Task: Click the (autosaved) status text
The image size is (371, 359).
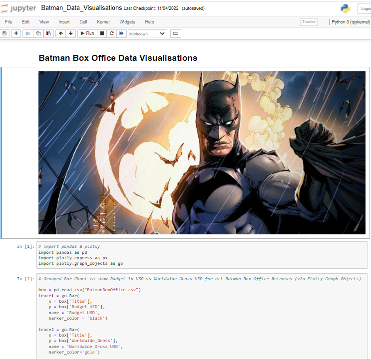Action: coord(193,8)
